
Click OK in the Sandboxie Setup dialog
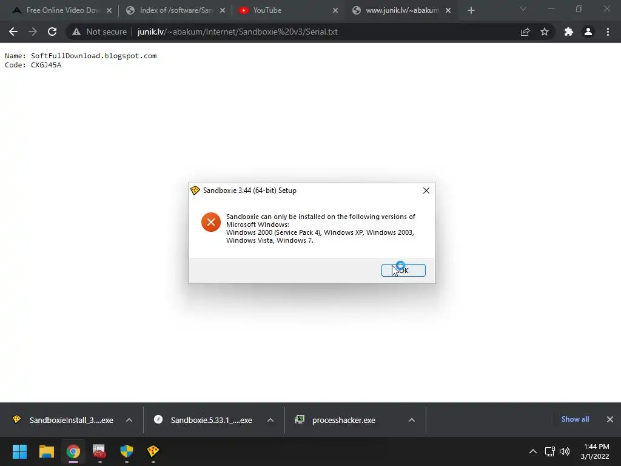click(x=403, y=270)
